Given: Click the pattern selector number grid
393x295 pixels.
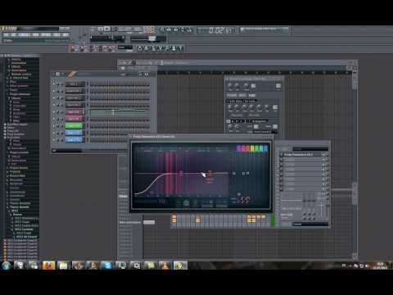Looking at the screenshot, I should pos(149,29).
